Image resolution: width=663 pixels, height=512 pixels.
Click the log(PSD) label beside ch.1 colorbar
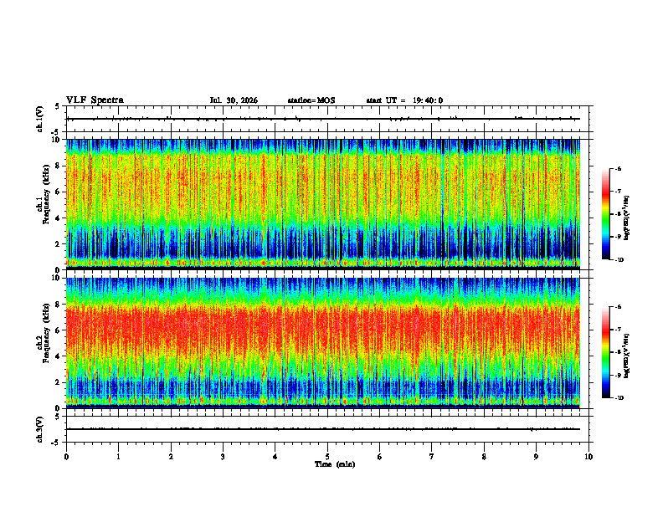(627, 218)
